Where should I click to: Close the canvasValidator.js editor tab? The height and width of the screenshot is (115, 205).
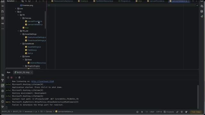[189, 1]
